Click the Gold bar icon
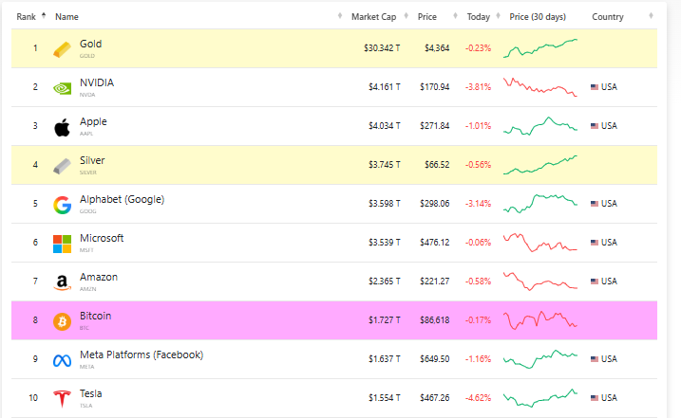Image resolution: width=681 pixels, height=418 pixels. click(62, 48)
